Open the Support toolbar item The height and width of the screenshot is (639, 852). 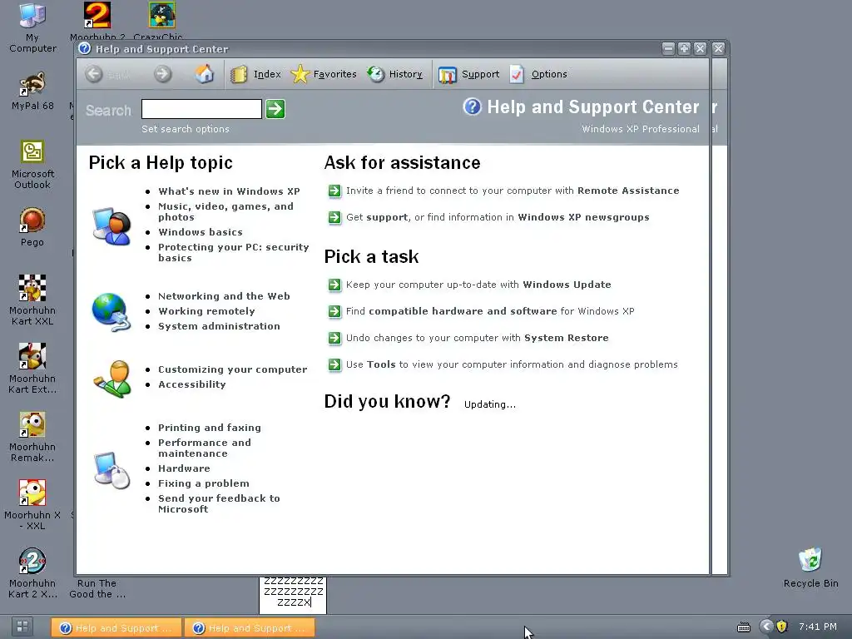click(468, 74)
